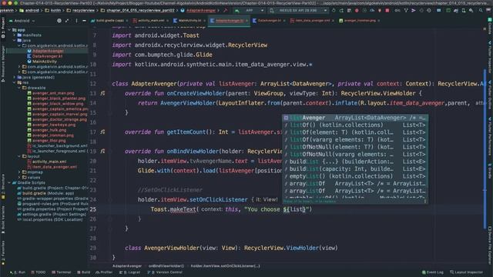The height and width of the screenshot is (277, 493).
Task: Open the Nexus 5X device dropdown
Action: (297, 10)
